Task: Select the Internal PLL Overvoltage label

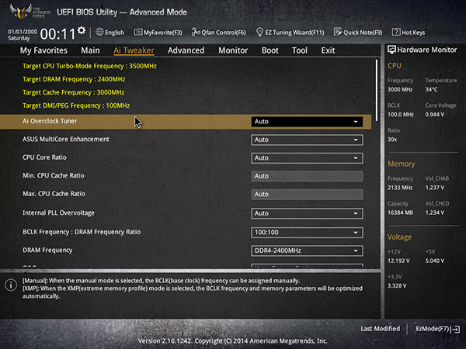Action: click(x=58, y=213)
